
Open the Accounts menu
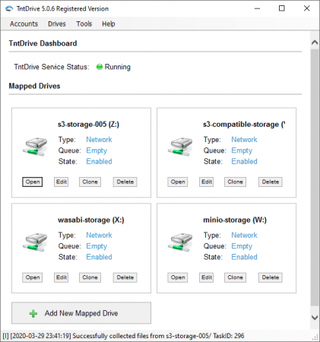pyautogui.click(x=24, y=24)
